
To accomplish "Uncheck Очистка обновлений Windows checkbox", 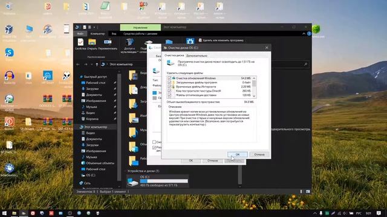I will tap(169, 78).
